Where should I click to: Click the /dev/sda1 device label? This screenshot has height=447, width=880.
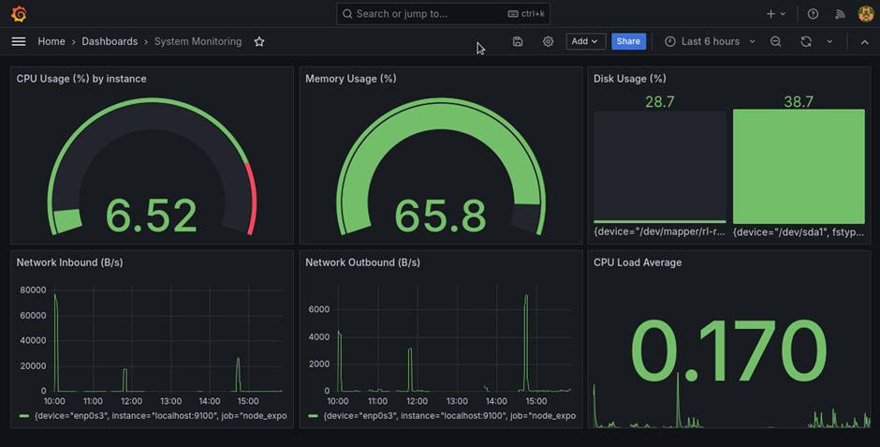[x=799, y=231]
